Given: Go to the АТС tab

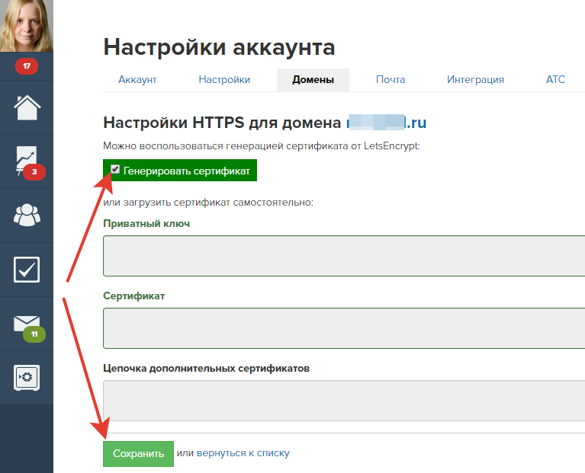Looking at the screenshot, I should [x=555, y=80].
